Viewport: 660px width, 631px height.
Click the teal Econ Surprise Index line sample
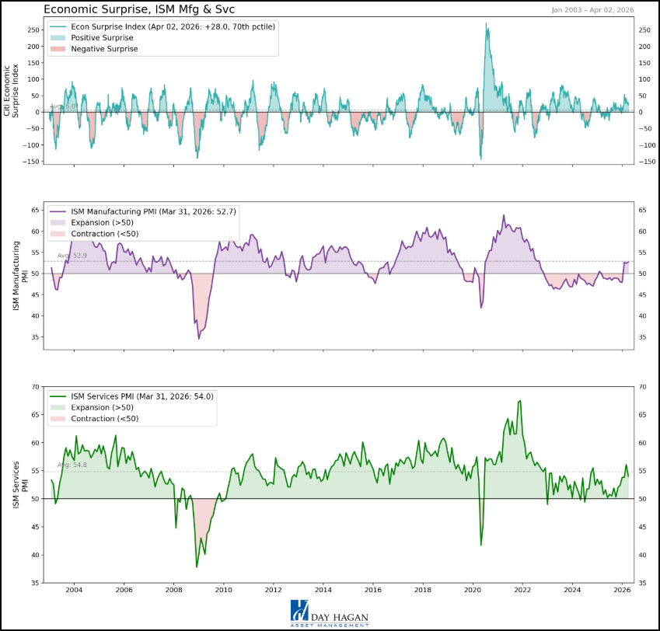[58, 27]
